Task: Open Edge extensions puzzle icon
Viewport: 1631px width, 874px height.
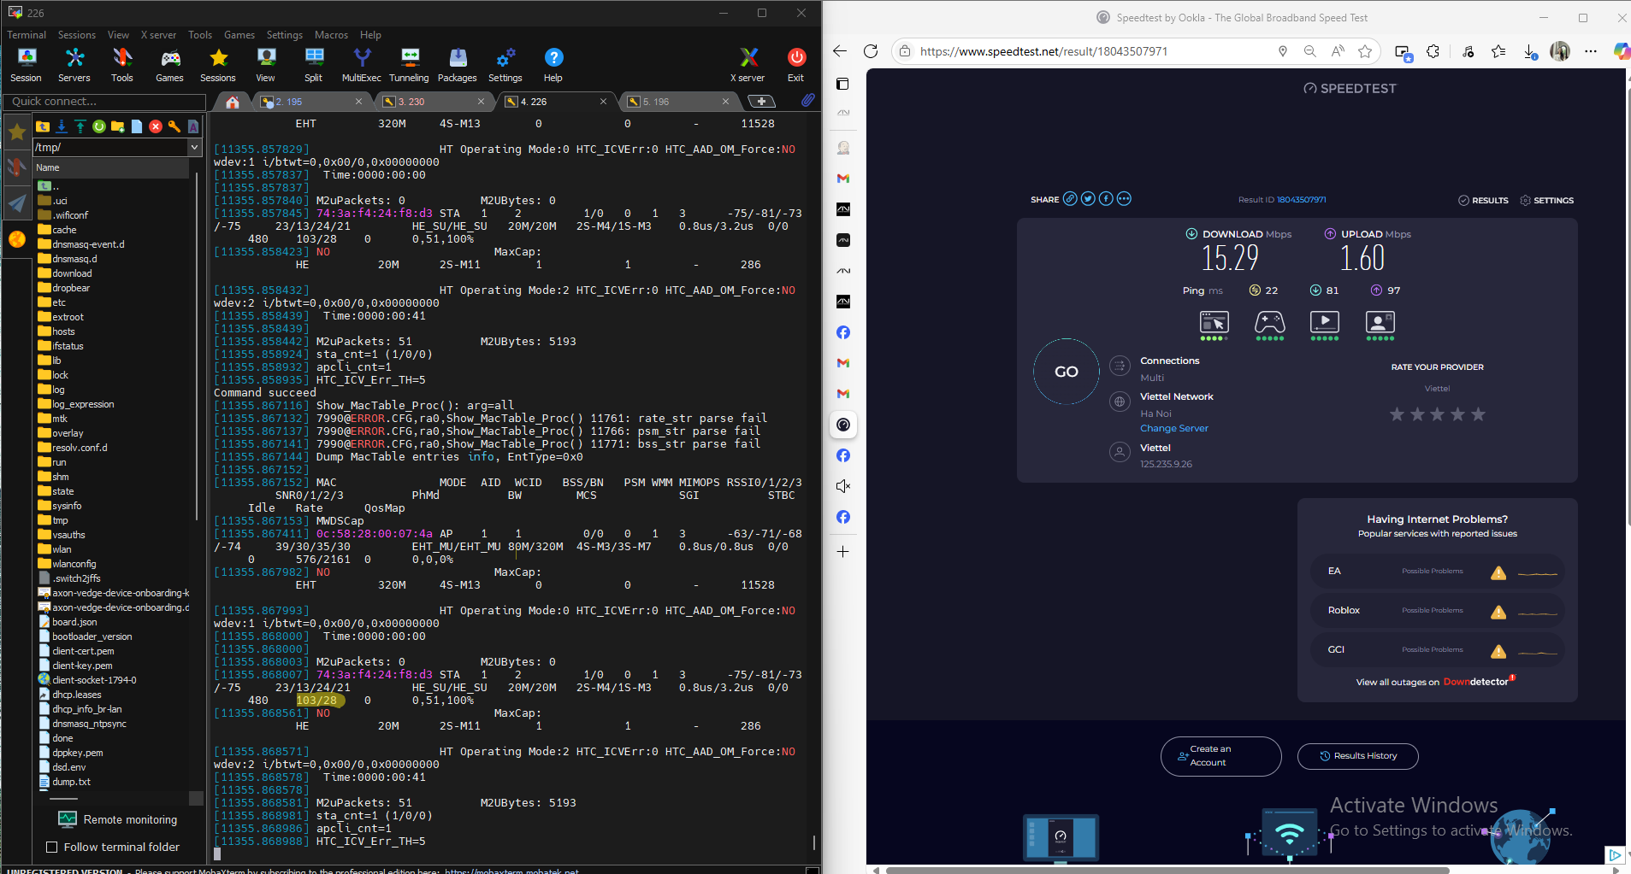Action: pos(1433,51)
